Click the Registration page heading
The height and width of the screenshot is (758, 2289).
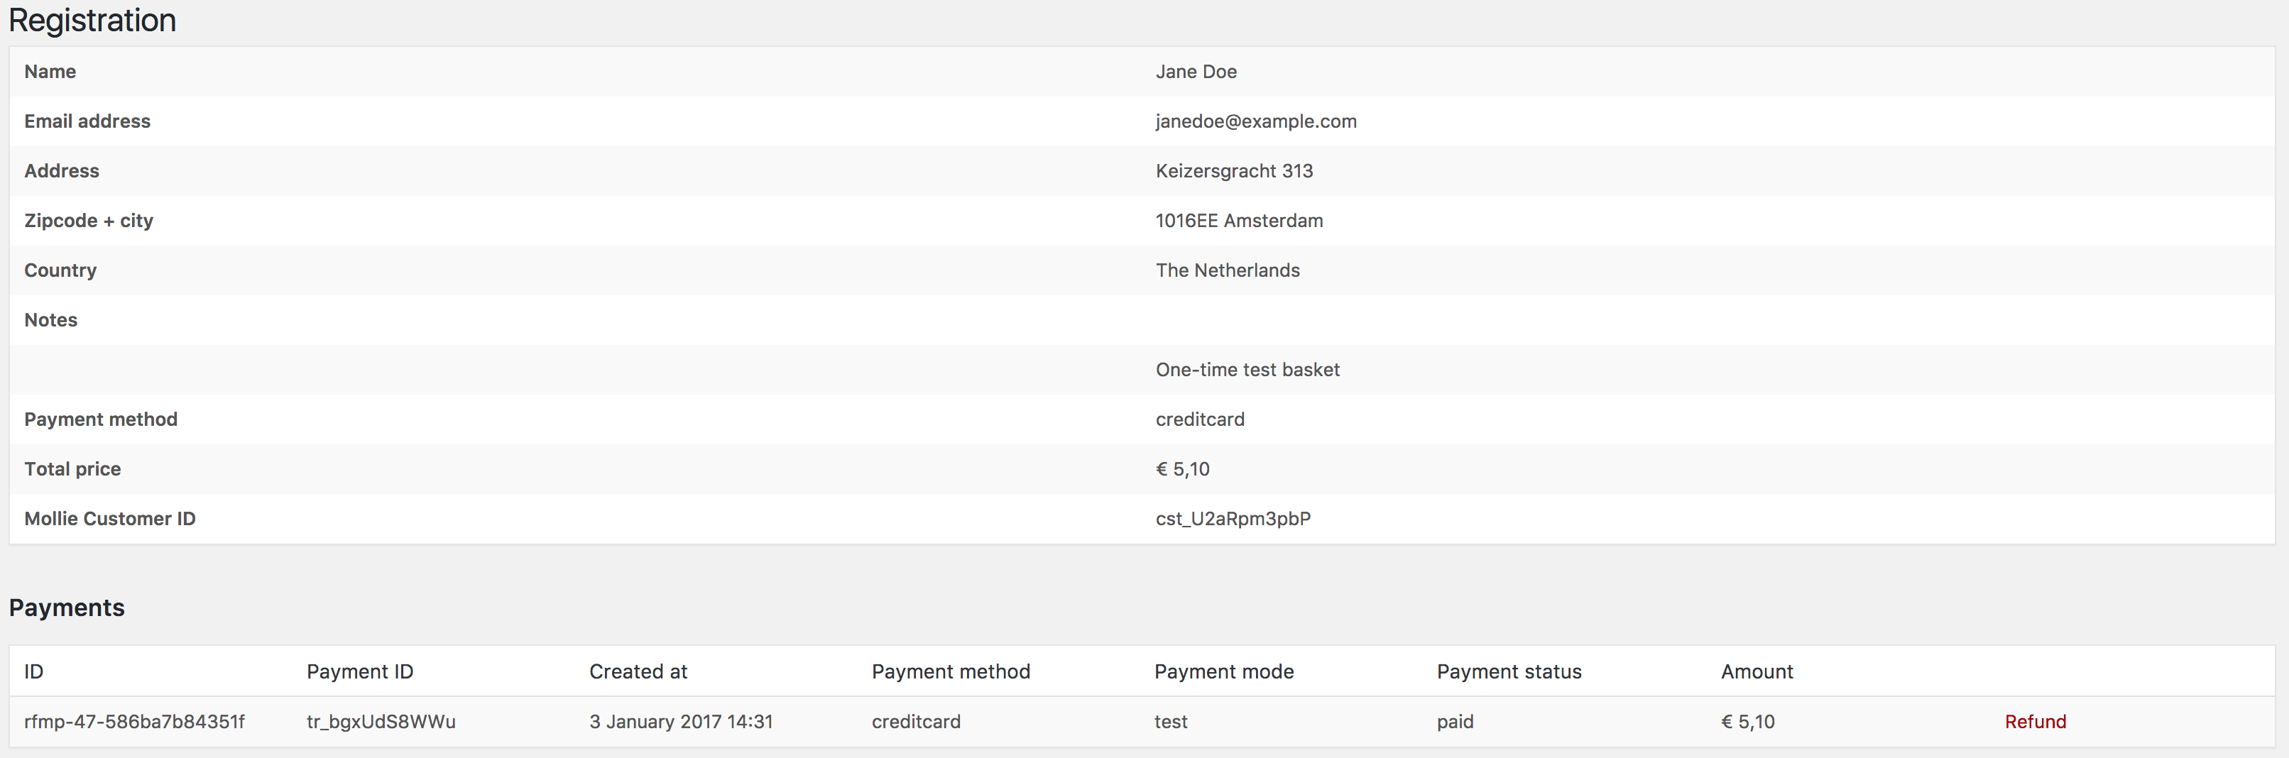[x=92, y=21]
